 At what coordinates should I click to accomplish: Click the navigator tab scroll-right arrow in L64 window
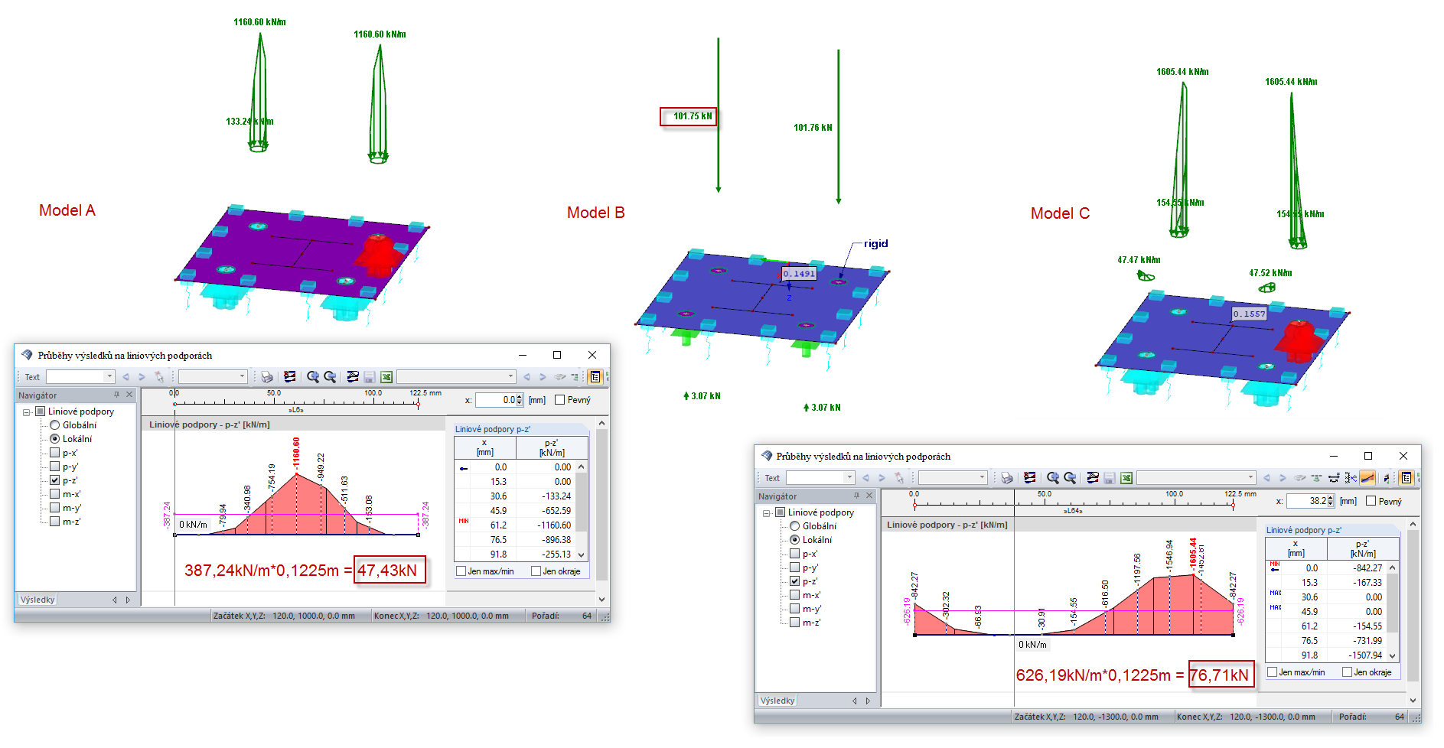868,701
